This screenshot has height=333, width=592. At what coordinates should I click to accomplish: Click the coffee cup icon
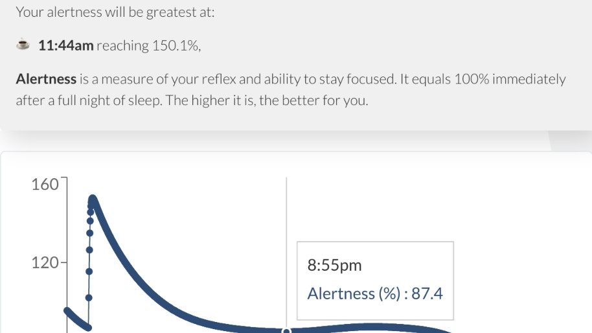(x=23, y=45)
